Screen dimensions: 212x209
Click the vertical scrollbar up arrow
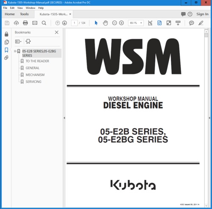click(206, 32)
